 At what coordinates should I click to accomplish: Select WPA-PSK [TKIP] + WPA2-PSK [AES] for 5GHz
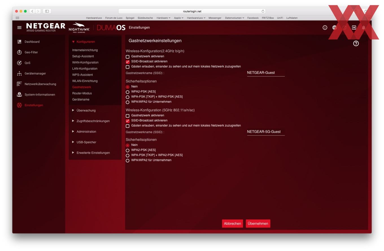tap(127, 156)
